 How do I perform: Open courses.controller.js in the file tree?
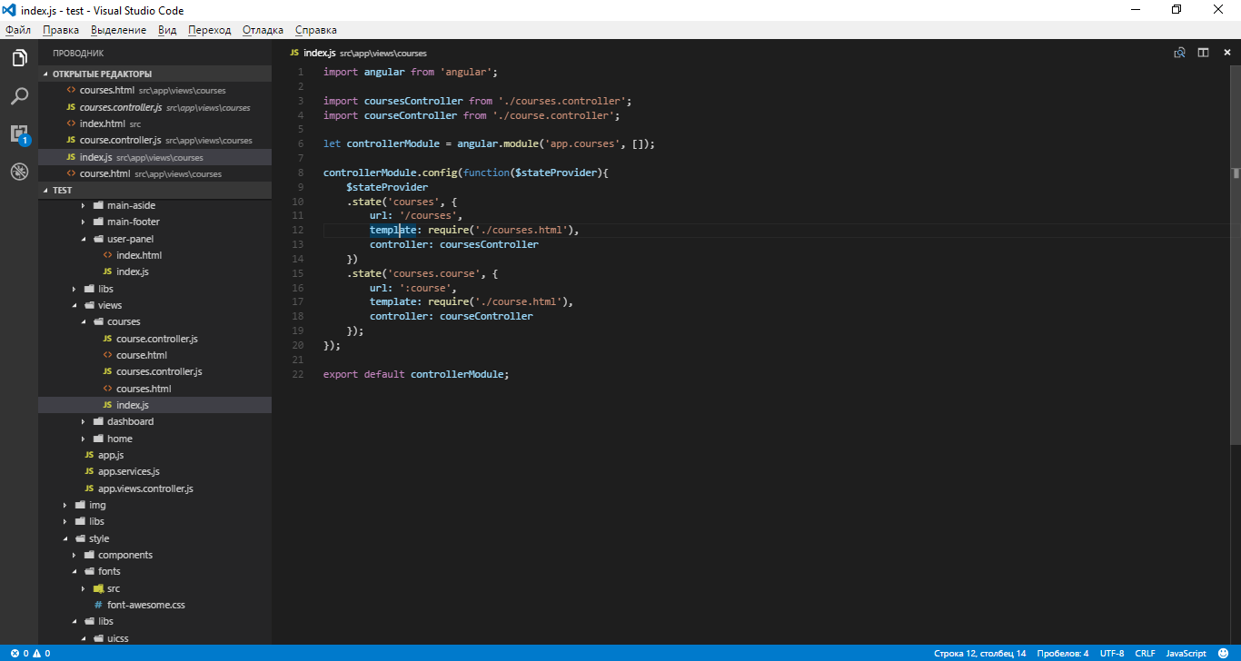pos(159,372)
